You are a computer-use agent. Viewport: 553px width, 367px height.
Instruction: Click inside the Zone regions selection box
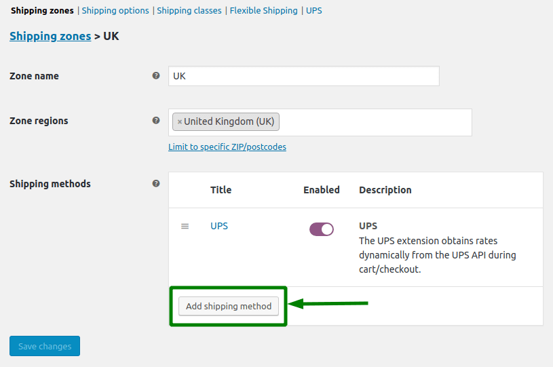(373, 122)
